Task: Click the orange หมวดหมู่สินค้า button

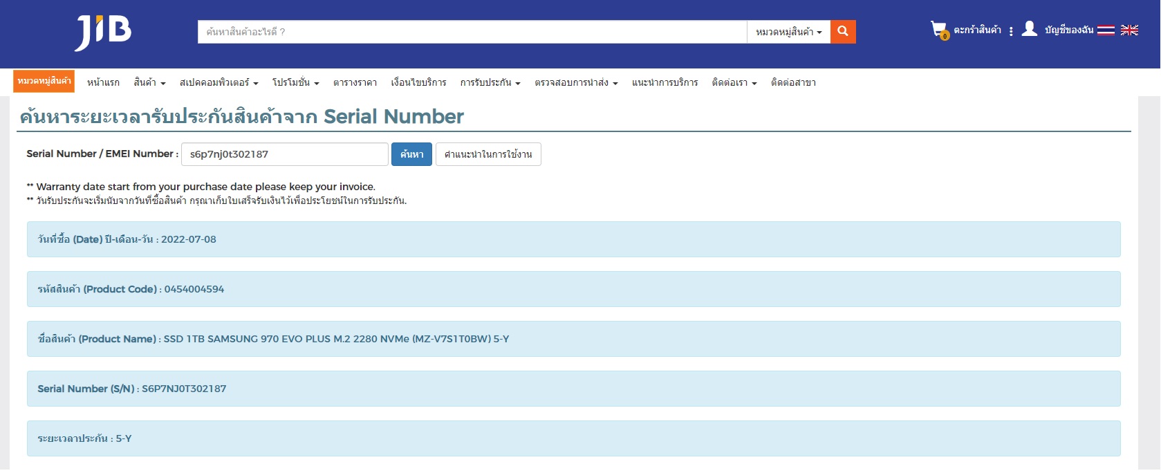Action: [44, 81]
